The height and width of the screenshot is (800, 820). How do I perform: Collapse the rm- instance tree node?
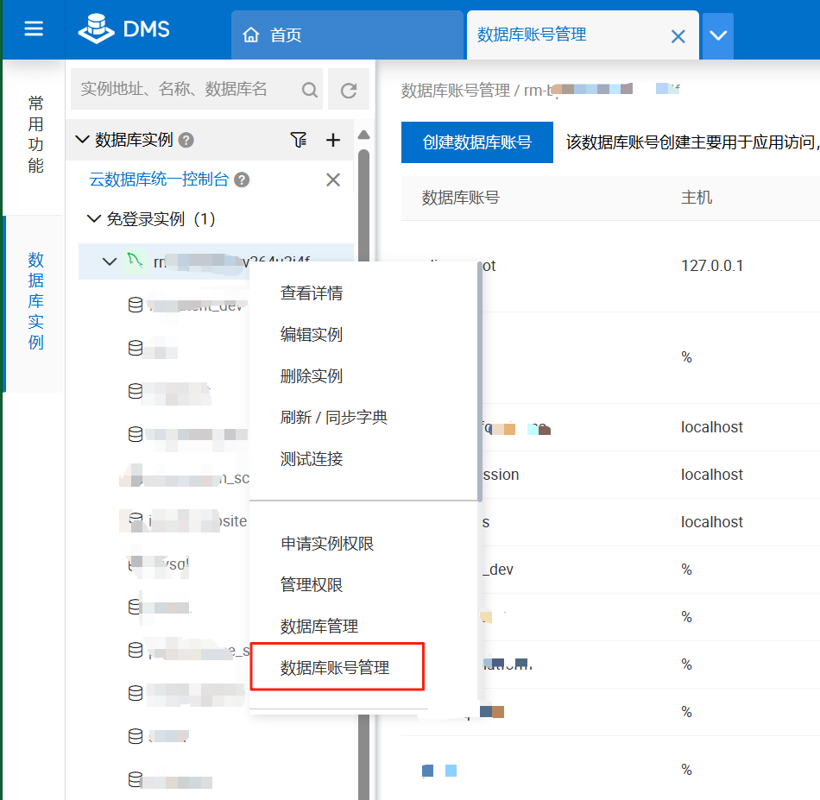pyautogui.click(x=110, y=261)
